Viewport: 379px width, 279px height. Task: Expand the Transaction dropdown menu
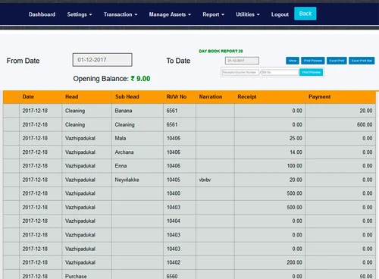pos(121,14)
